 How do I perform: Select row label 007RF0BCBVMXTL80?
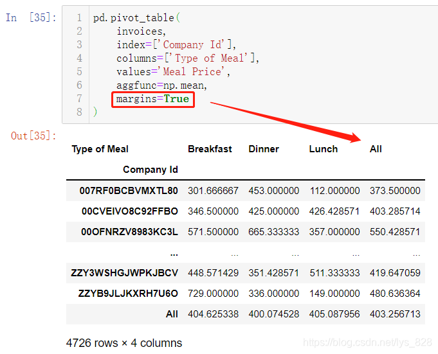(129, 191)
